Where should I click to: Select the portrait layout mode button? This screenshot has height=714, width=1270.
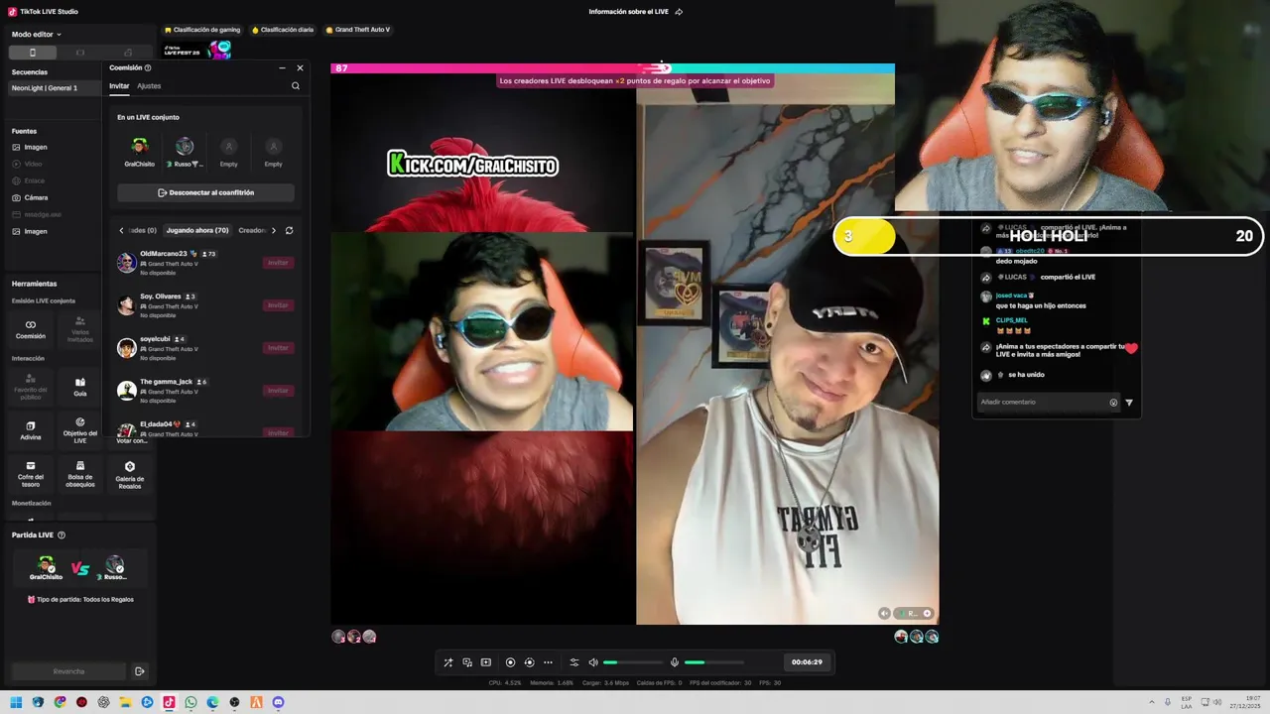click(33, 53)
